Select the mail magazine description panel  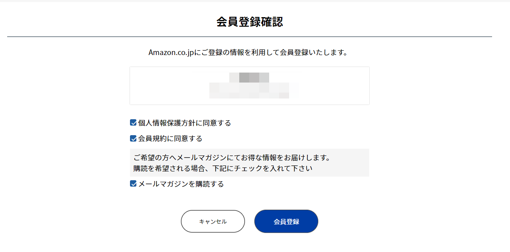click(x=249, y=162)
